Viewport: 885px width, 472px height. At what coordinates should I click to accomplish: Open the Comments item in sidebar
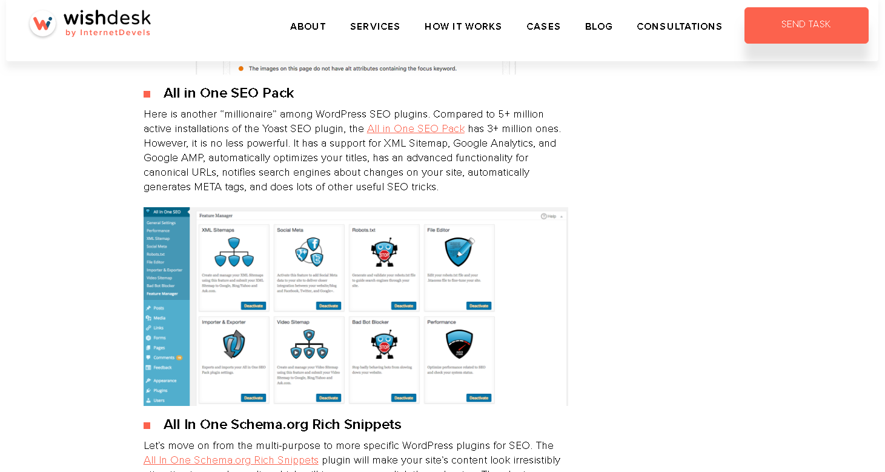(x=164, y=357)
